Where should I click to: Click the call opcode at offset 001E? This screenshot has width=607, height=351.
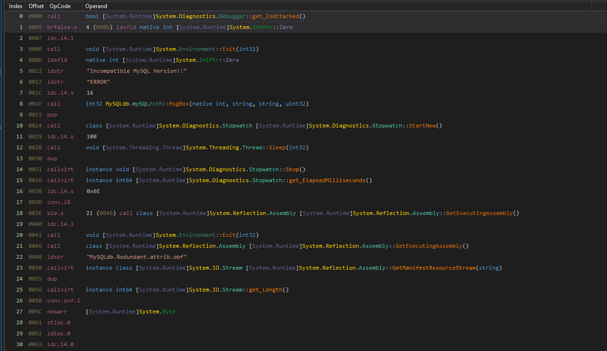pos(53,104)
